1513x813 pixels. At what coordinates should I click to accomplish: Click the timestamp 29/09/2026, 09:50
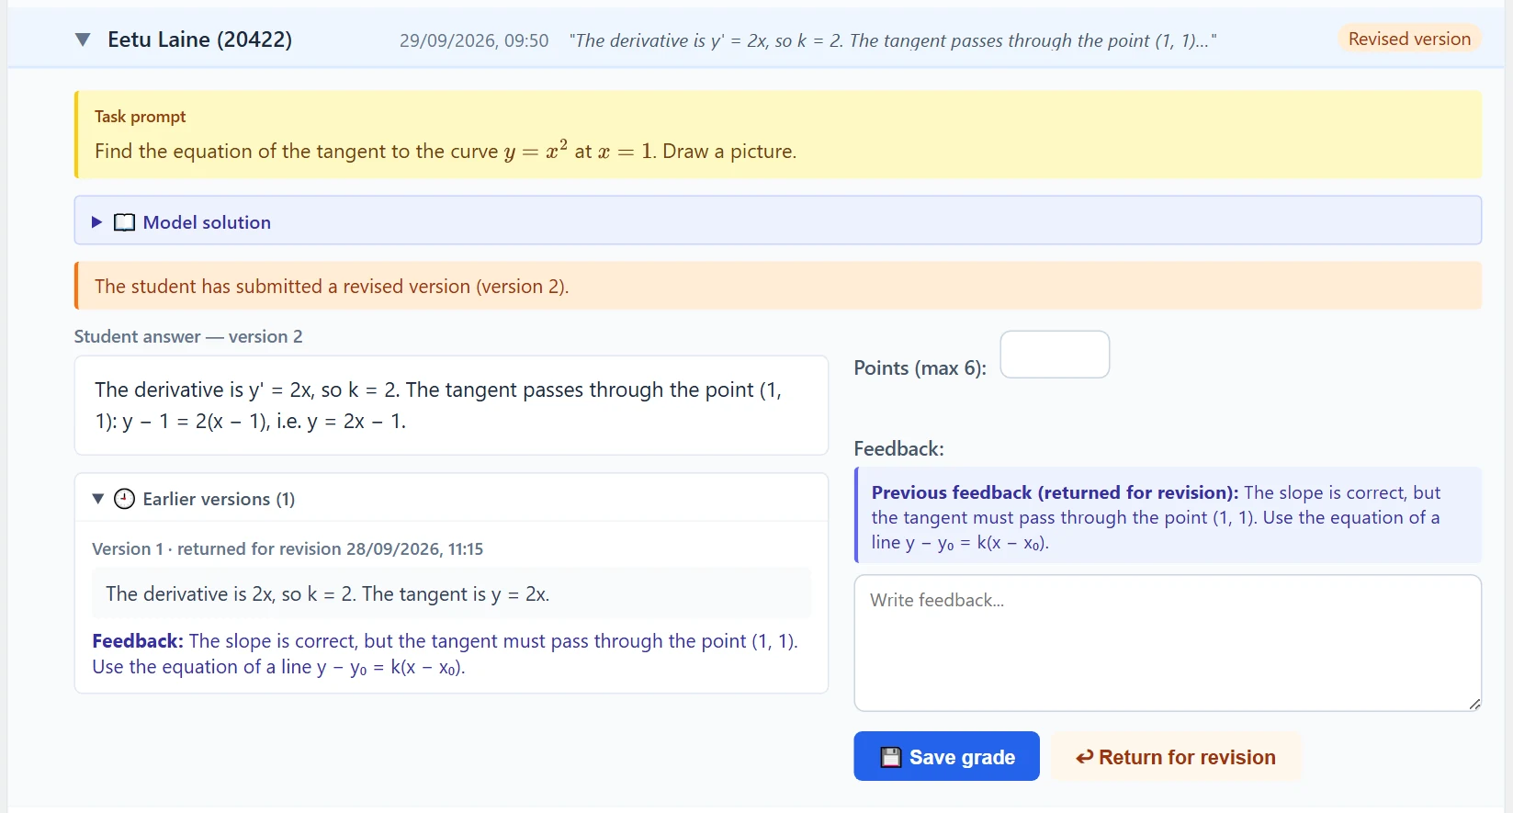point(474,40)
